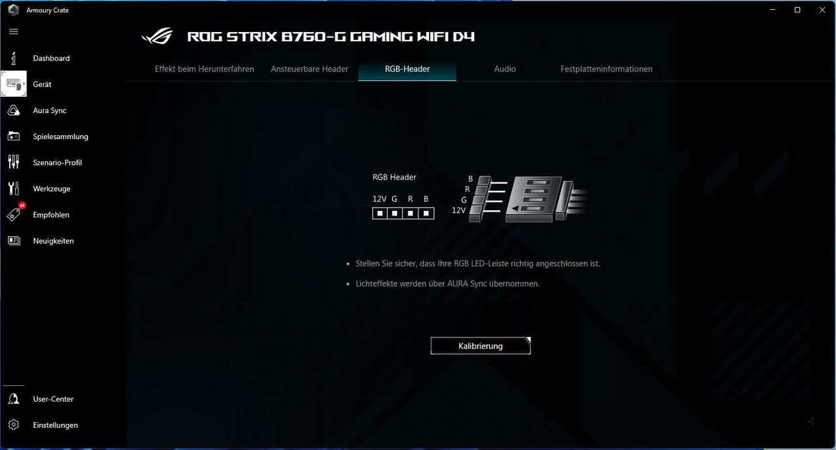Click the text about RGB LED-Leiste connection
This screenshot has height=450, width=836.
[478, 264]
